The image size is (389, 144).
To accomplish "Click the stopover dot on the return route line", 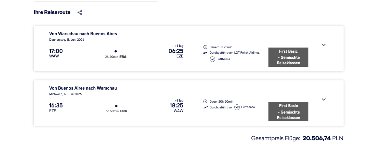I will tap(116, 106).
